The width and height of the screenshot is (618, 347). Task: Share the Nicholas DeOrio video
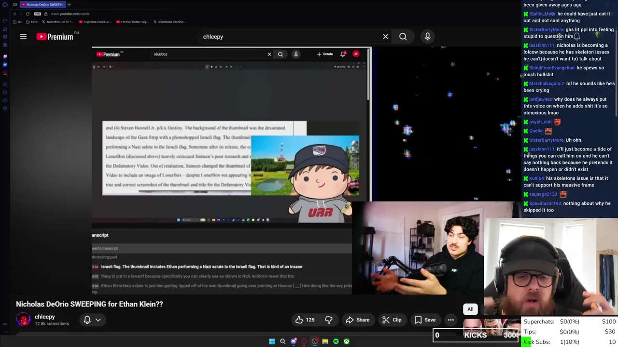coord(357,320)
